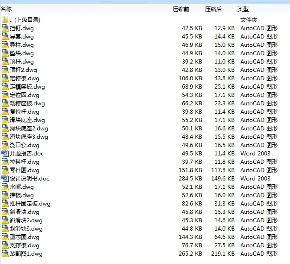Select the 斜滑块2.dwg file icon
This screenshot has height=264, width=290.
tap(5, 220)
